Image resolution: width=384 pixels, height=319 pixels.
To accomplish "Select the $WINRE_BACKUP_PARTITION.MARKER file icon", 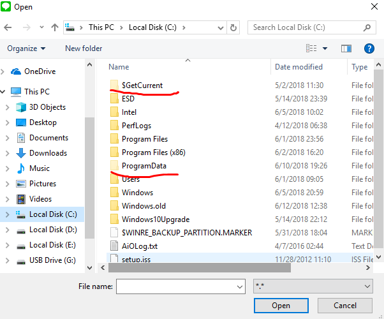I will click(x=114, y=232).
